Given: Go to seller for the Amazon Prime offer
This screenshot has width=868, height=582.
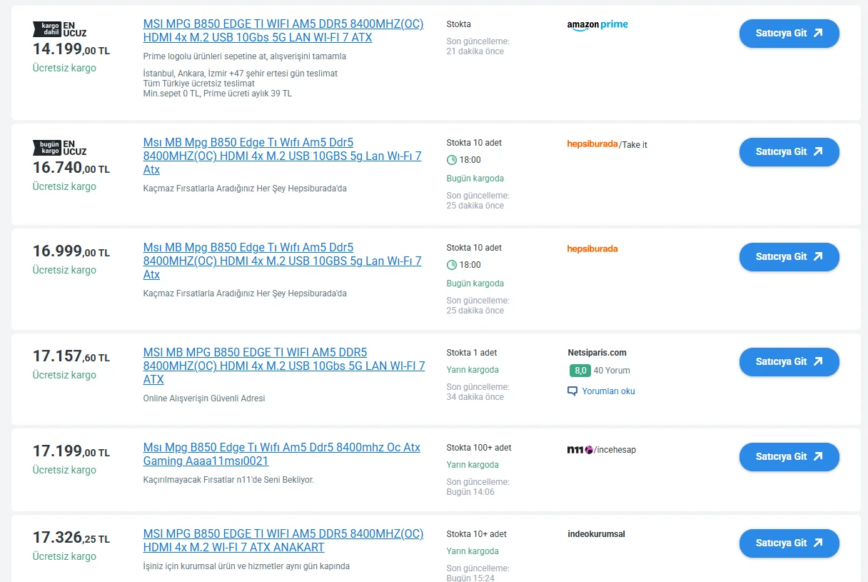Looking at the screenshot, I should pyautogui.click(x=789, y=33).
